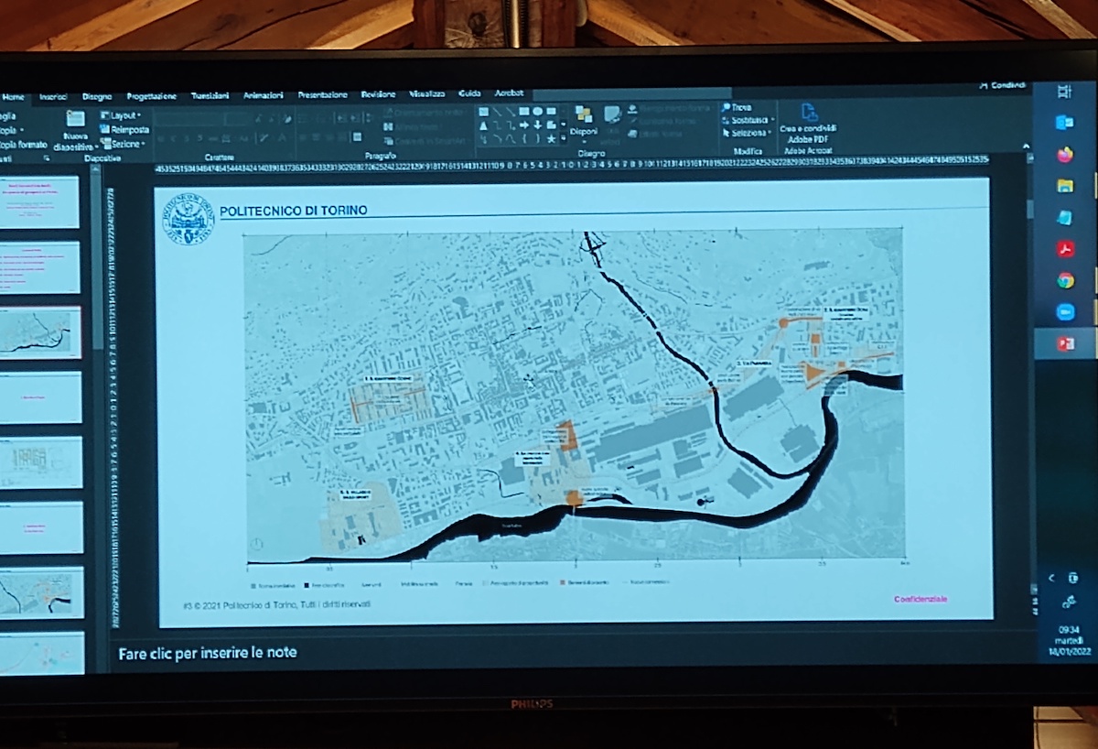Click the notes field to insert notes
This screenshot has height=749, width=1098.
pos(208,653)
